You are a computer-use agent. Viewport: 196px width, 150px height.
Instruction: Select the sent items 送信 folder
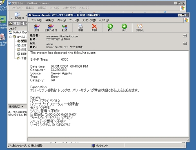19,50
